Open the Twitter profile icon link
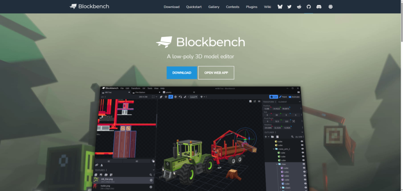 click(289, 7)
